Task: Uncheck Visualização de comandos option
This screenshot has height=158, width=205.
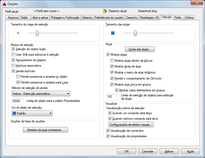Action: click(108, 130)
